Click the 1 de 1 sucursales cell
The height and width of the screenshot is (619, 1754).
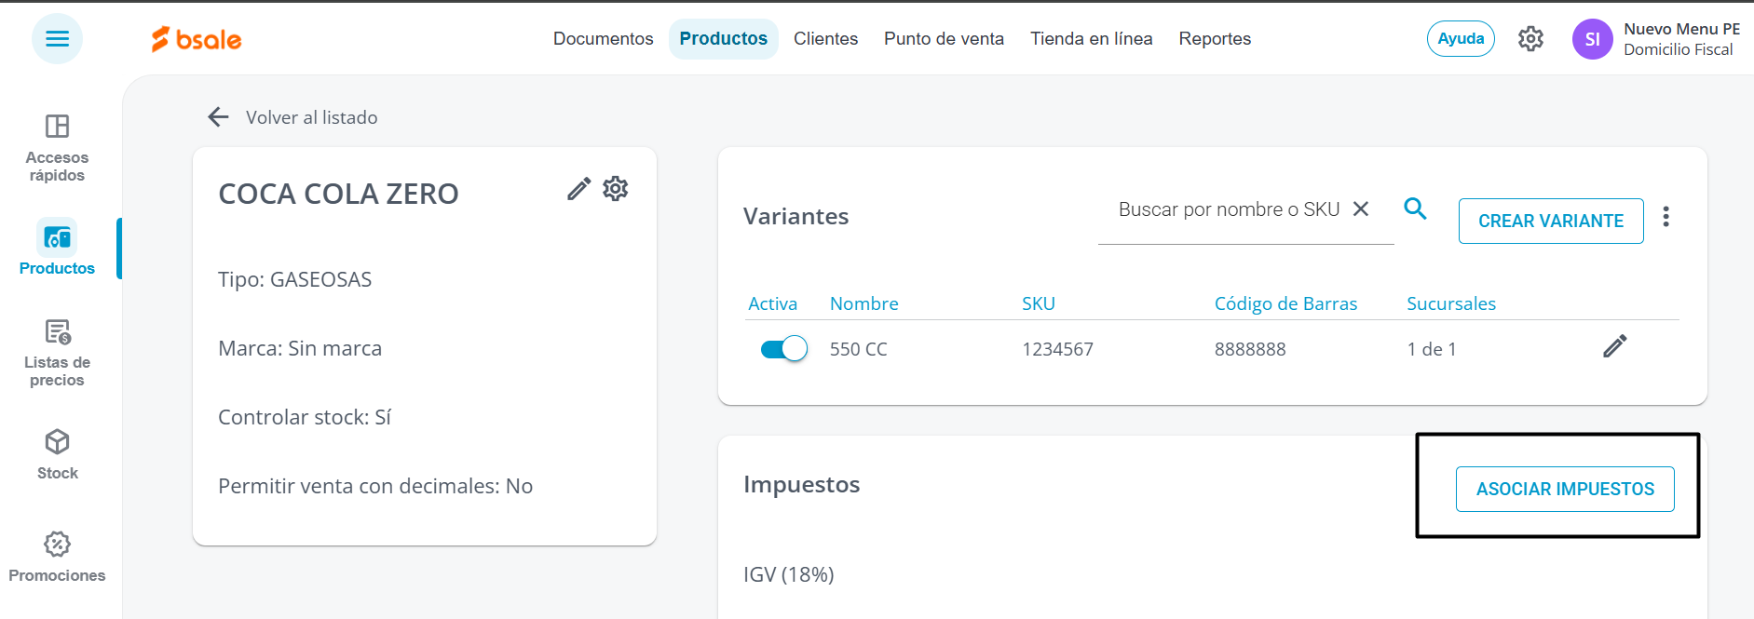coord(1432,350)
